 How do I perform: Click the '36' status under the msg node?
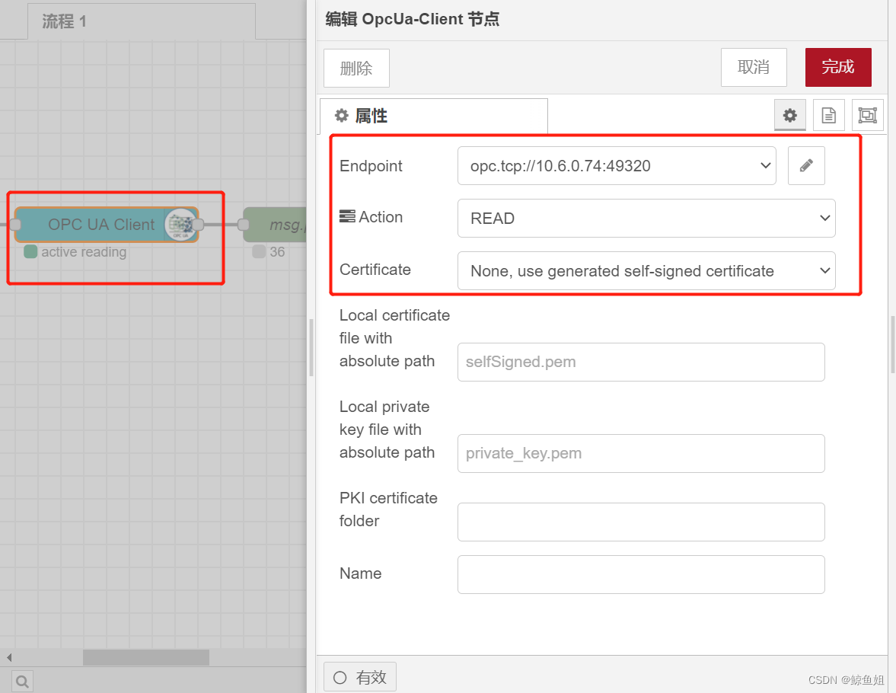(x=277, y=252)
